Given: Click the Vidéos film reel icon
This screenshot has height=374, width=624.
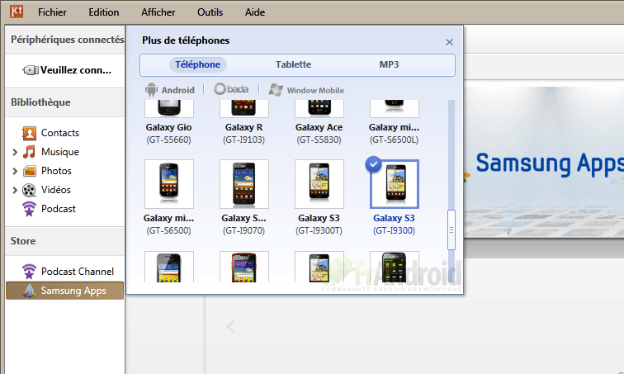Looking at the screenshot, I should point(29,190).
